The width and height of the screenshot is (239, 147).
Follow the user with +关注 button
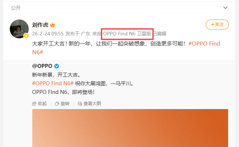coord(217,25)
